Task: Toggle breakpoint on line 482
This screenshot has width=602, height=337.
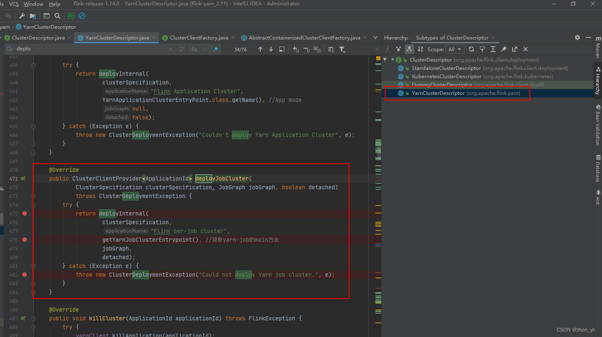Action: click(25, 275)
